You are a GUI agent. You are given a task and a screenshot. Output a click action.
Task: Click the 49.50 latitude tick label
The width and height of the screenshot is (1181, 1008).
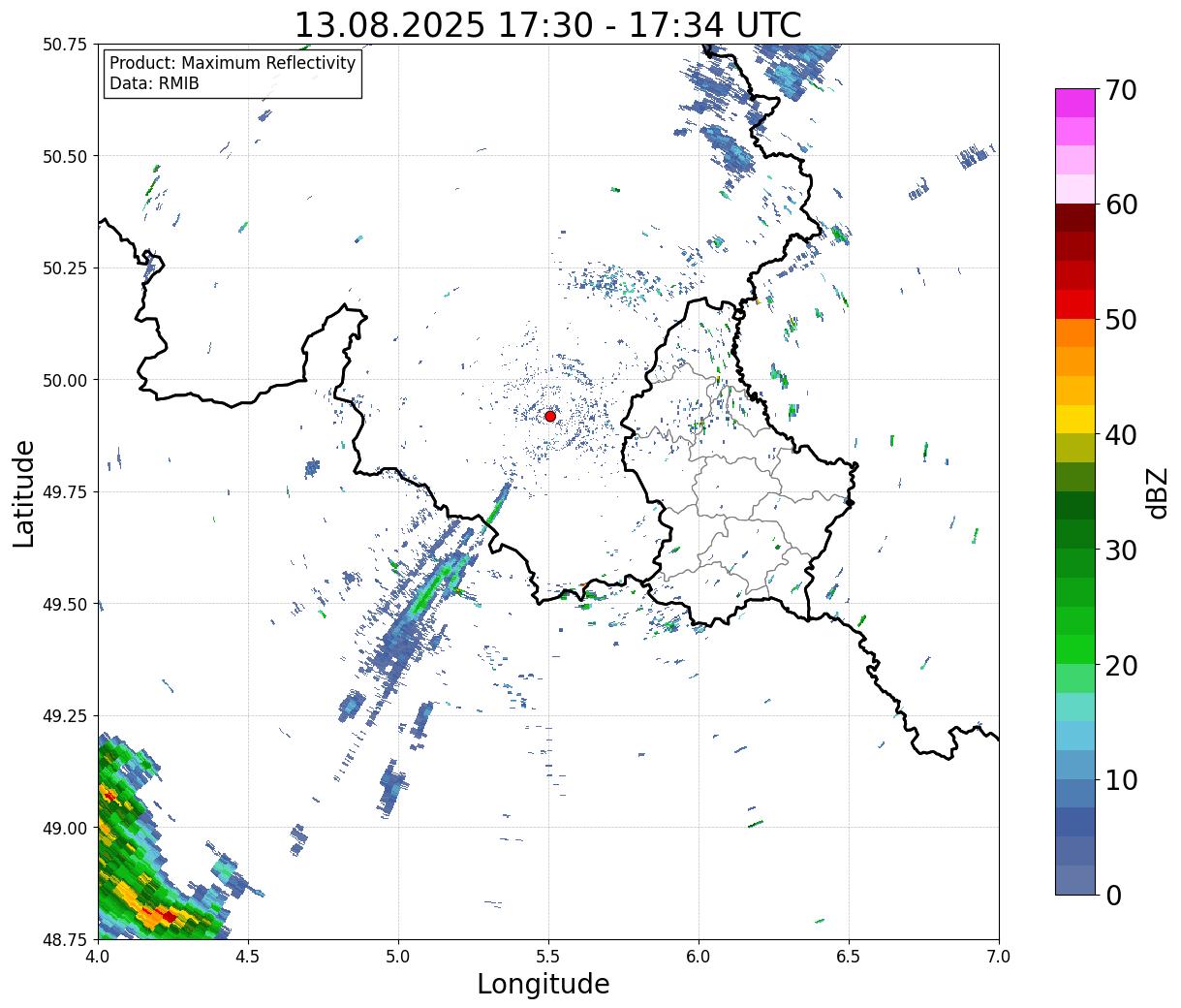(x=65, y=604)
